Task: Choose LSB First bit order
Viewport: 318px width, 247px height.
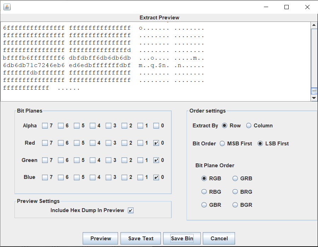Action: [260, 144]
